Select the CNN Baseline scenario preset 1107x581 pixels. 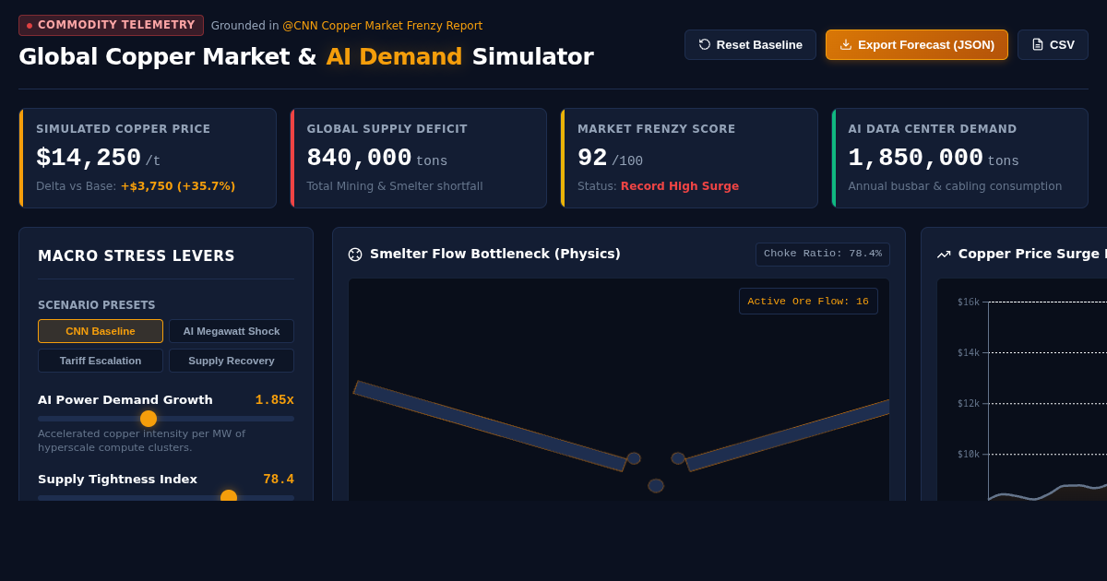(101, 331)
